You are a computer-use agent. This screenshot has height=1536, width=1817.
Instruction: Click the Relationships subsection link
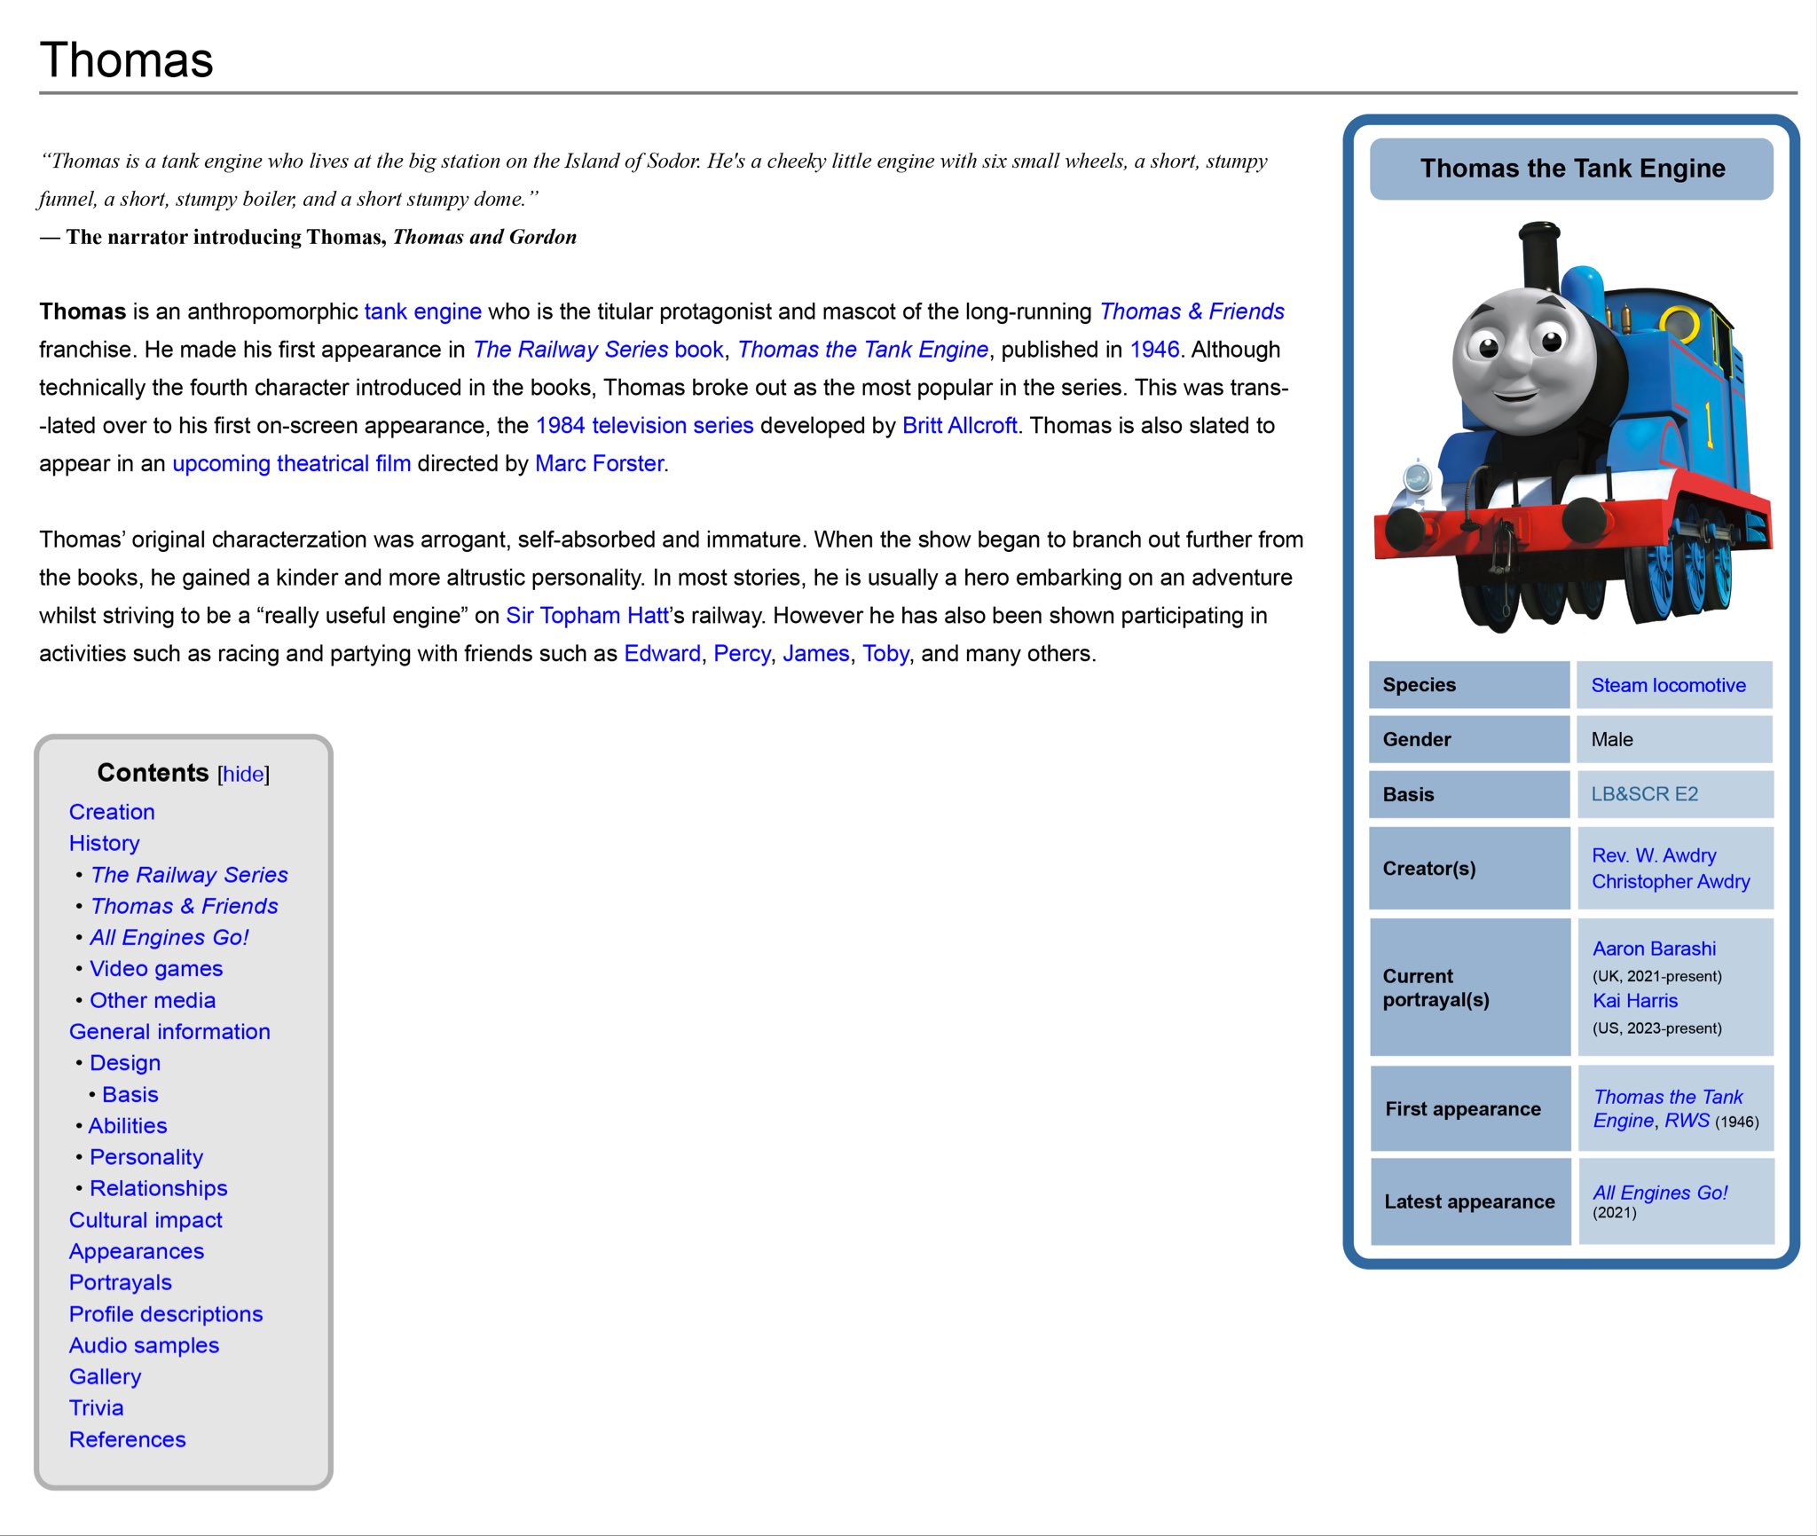click(153, 1187)
